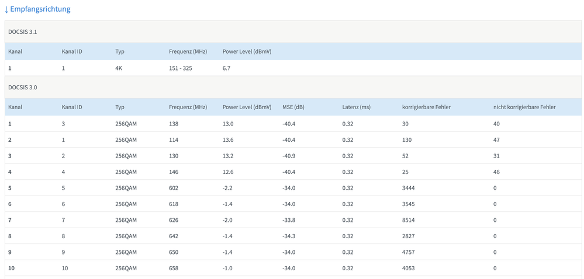Collapse the Empfangsrichtung section heading
584x279 pixels.
click(40, 9)
